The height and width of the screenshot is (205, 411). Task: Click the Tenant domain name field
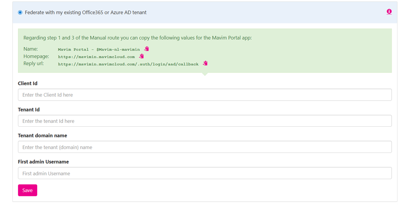(x=204, y=147)
